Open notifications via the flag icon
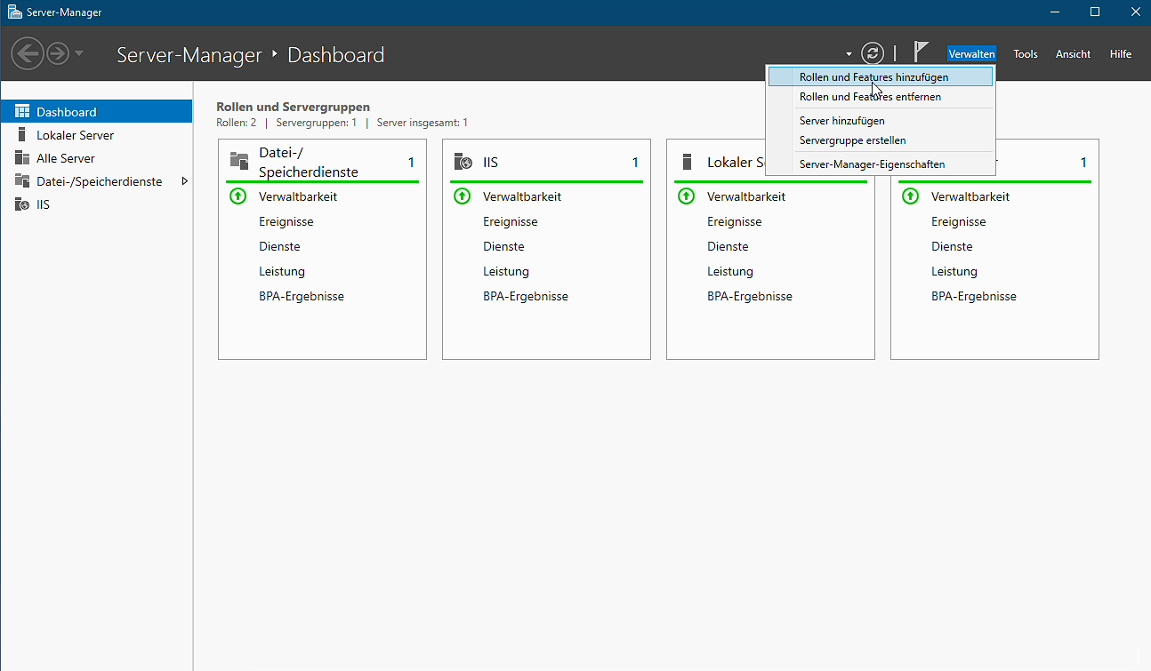This screenshot has height=671, width=1151. 921,52
